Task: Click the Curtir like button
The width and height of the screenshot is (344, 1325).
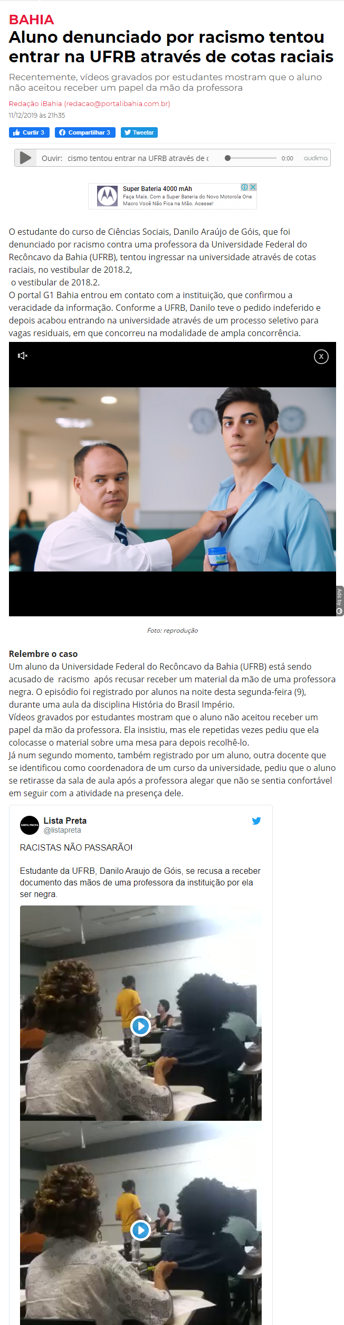Action: 29,132
